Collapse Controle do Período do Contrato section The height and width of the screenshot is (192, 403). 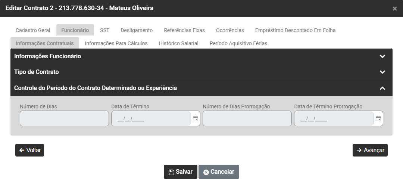point(382,88)
